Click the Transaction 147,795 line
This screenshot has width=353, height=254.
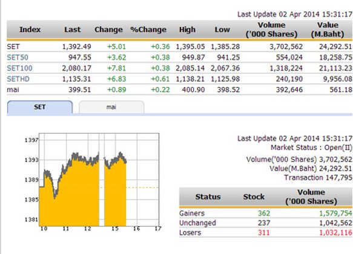318,178
